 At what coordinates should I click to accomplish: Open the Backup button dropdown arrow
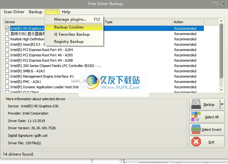click(x=222, y=104)
